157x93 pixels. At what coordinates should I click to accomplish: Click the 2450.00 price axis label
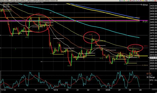coord(153,22)
